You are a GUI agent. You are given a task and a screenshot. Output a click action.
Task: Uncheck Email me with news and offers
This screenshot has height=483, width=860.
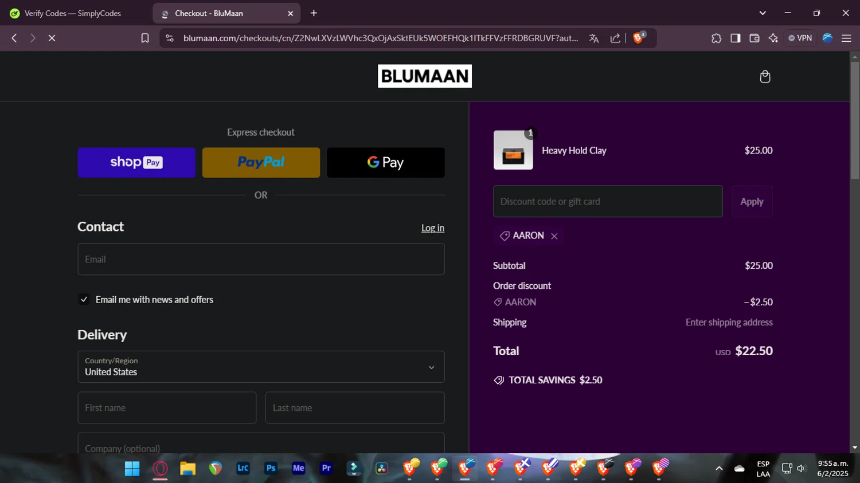pyautogui.click(x=84, y=300)
